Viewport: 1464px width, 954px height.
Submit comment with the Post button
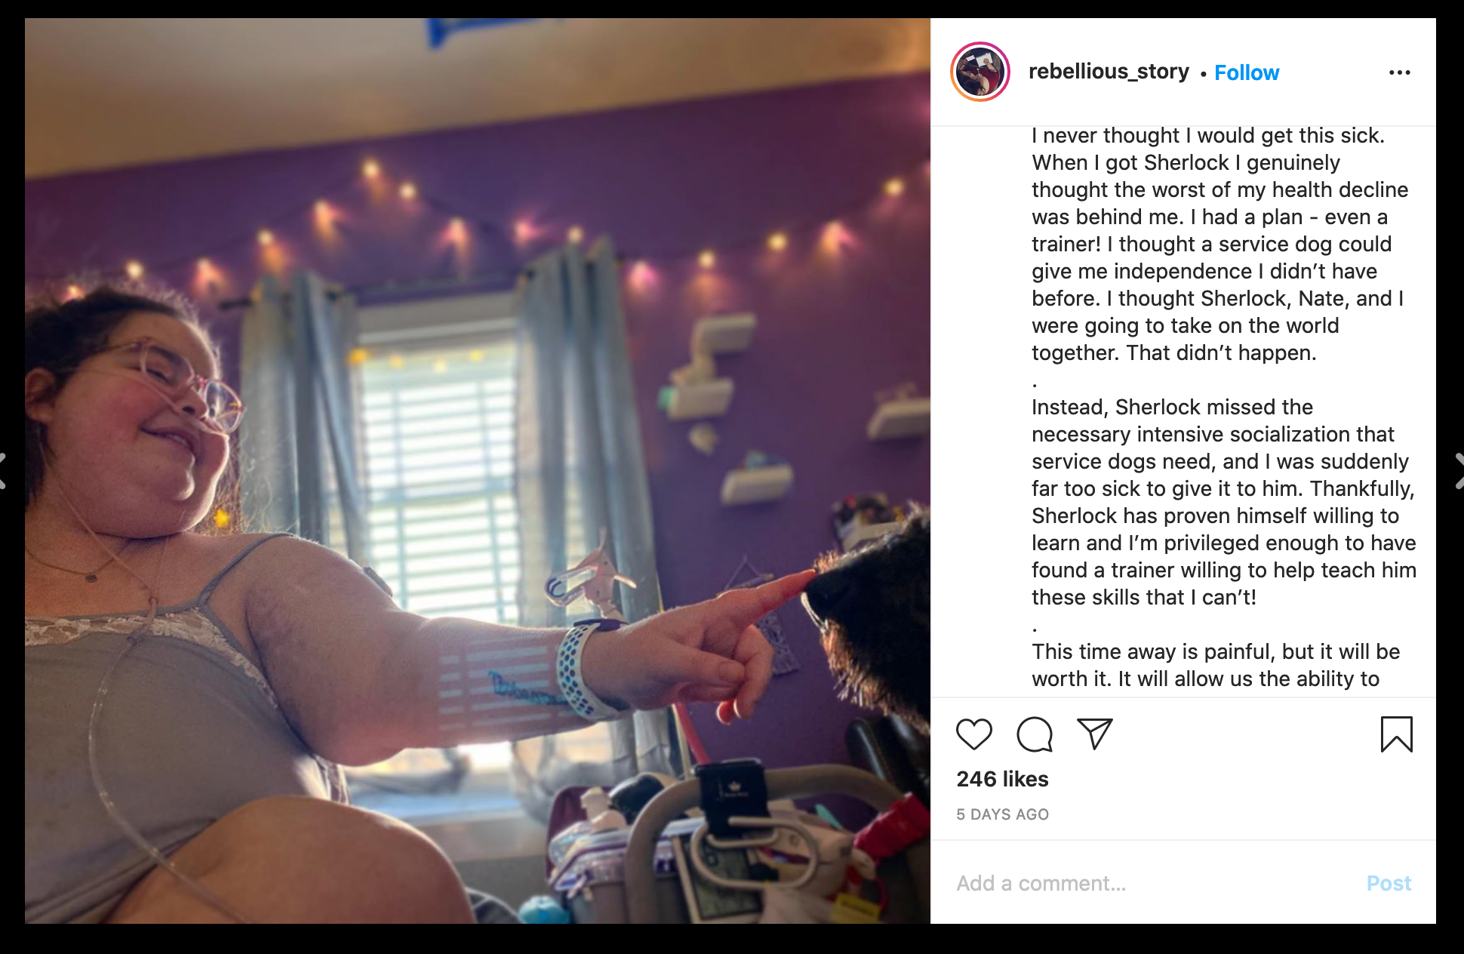[1389, 883]
